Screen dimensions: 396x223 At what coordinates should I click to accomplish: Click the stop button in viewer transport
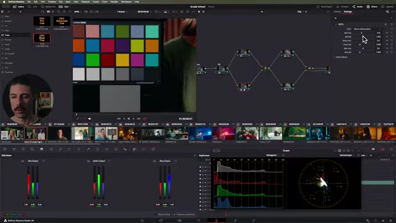click(129, 118)
